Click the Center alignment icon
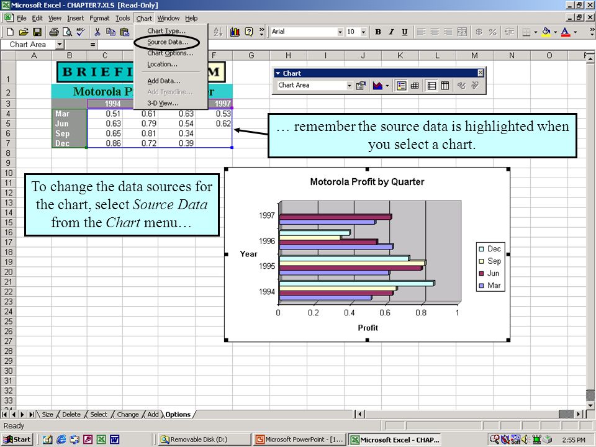This screenshot has width=596, height=447. click(x=435, y=32)
